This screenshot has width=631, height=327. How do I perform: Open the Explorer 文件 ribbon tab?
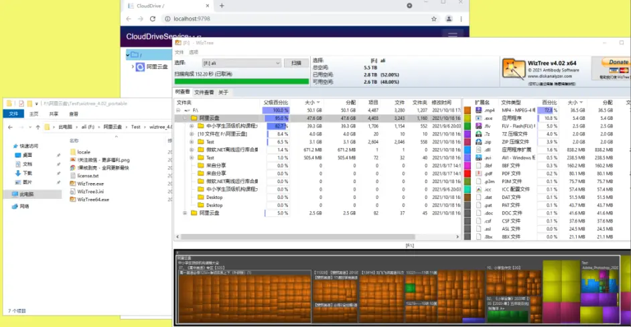point(14,113)
